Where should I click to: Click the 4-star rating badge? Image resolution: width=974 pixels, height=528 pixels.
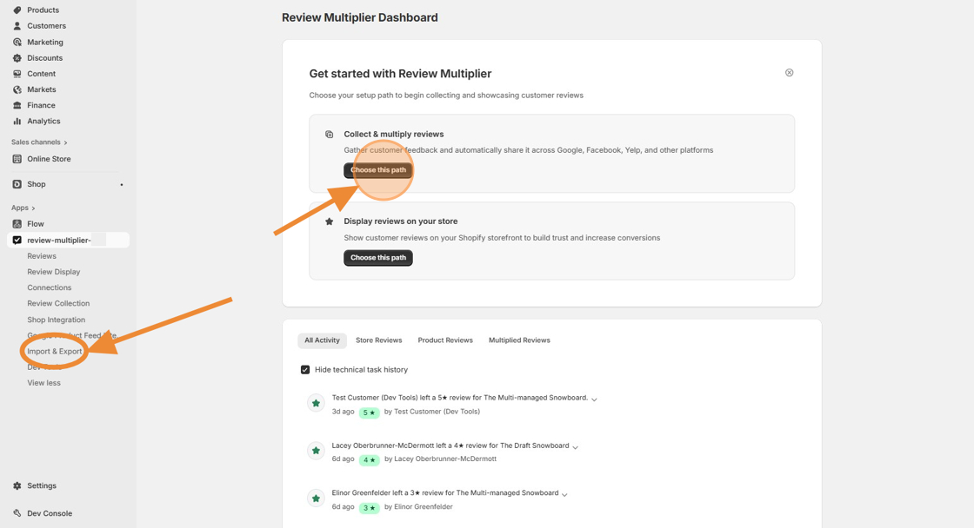(x=369, y=459)
